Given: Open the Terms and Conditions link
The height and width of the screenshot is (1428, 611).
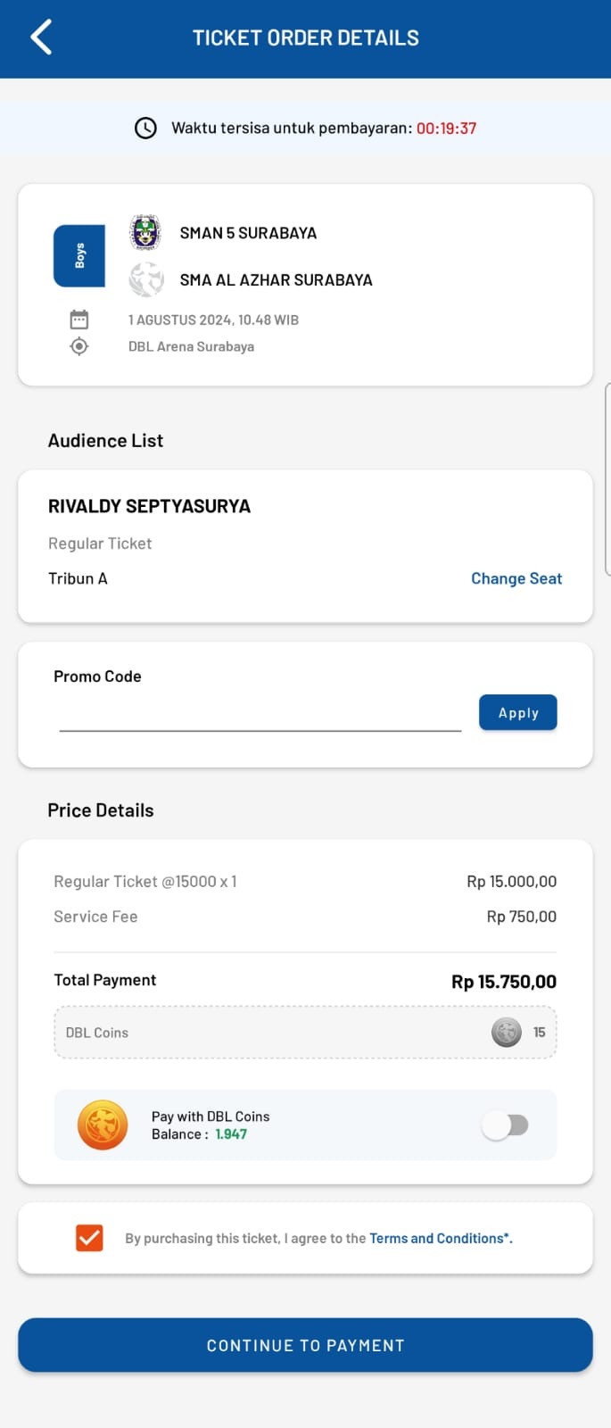Looking at the screenshot, I should click(441, 1238).
